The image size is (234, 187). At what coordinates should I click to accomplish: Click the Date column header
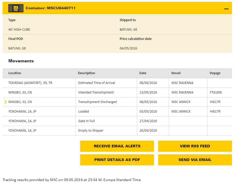click(x=143, y=73)
